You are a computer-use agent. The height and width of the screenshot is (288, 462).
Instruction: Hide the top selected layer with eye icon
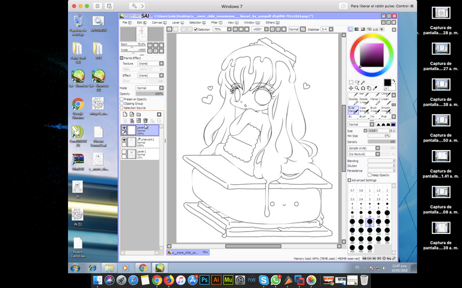(125, 128)
